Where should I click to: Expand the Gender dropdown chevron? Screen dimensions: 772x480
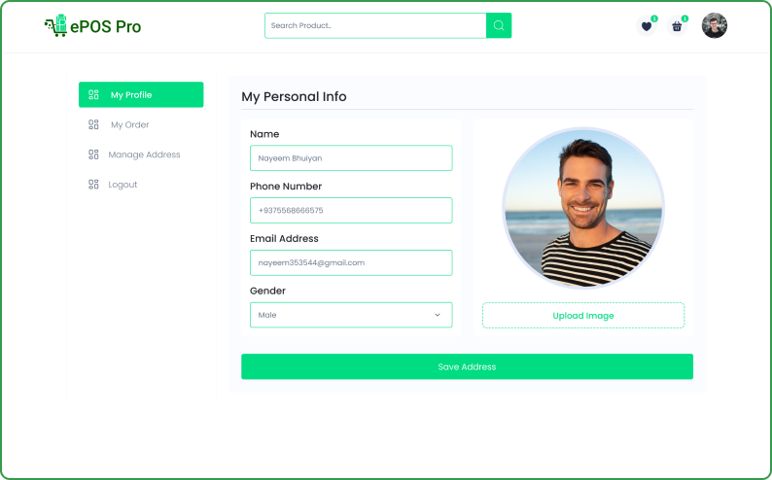(438, 315)
